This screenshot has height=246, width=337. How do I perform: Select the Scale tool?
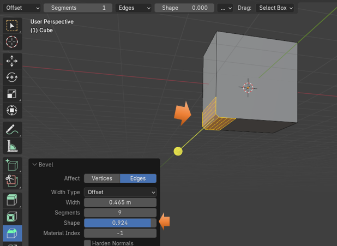point(12,94)
